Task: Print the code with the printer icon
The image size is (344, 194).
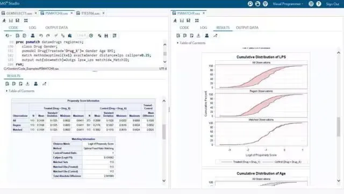Action: (33, 35)
